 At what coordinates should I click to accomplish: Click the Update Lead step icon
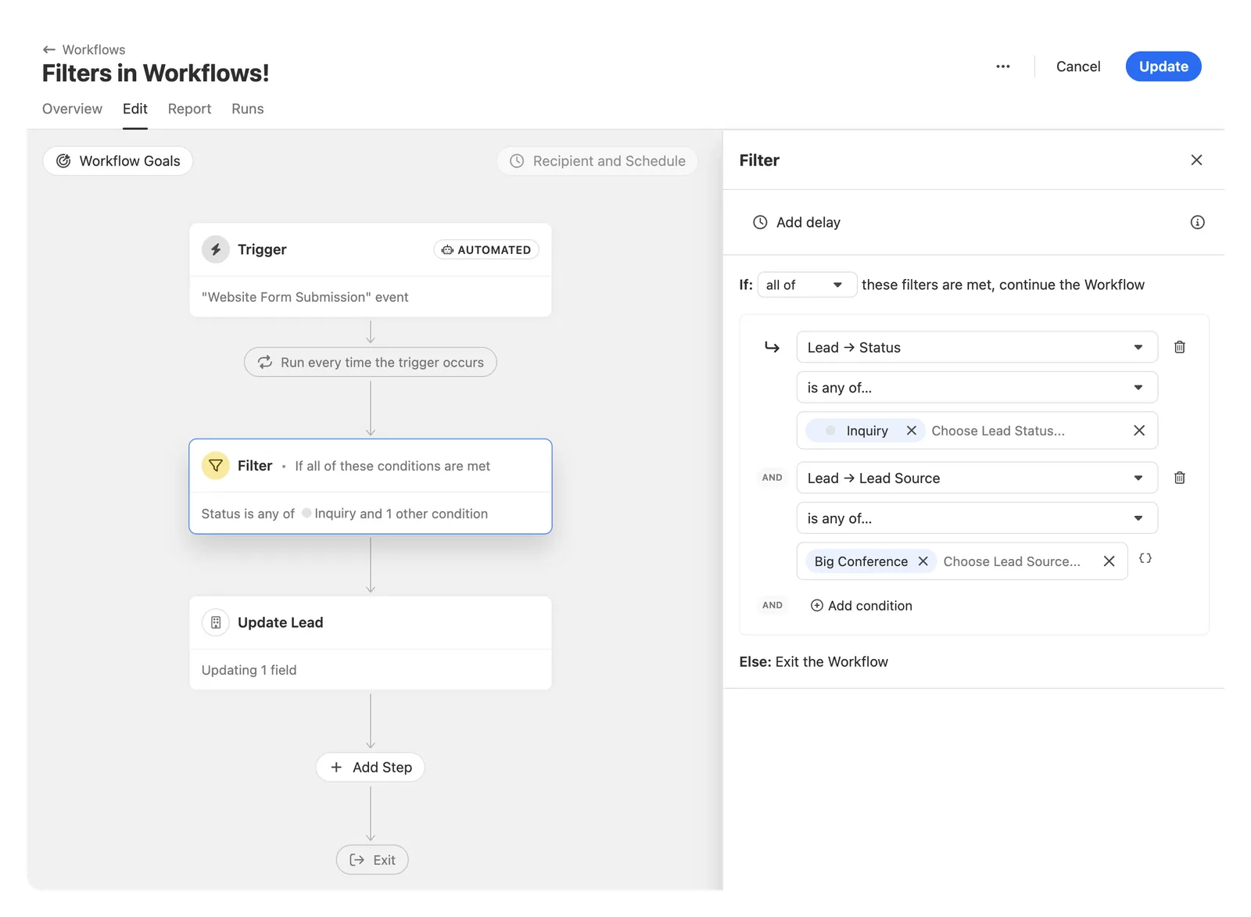tap(216, 622)
